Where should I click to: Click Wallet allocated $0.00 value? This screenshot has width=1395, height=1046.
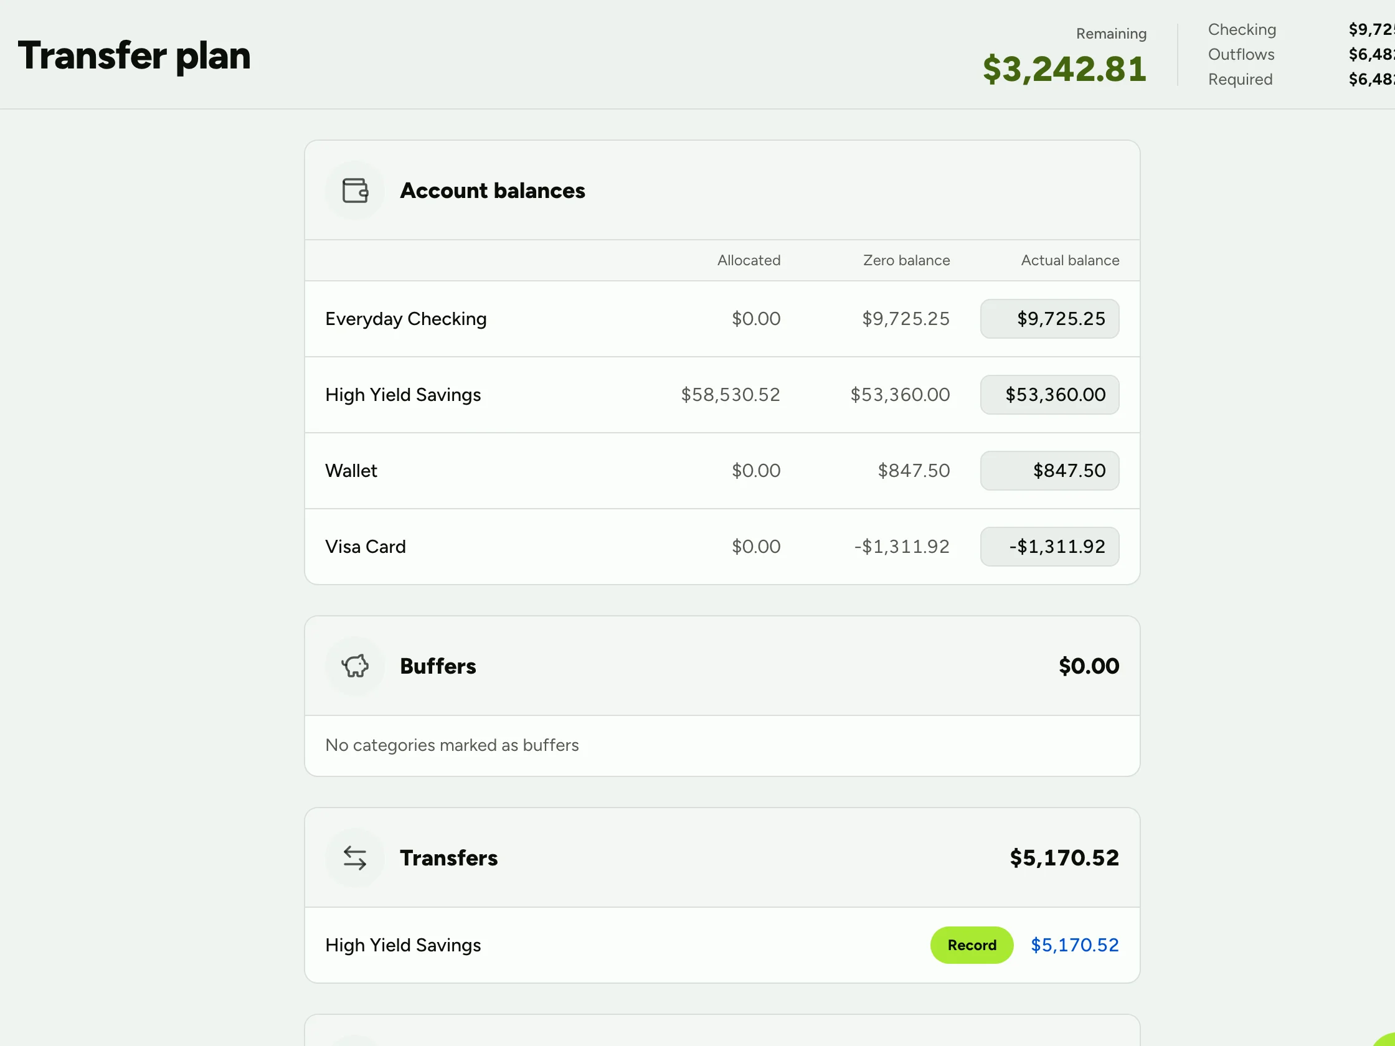755,470
